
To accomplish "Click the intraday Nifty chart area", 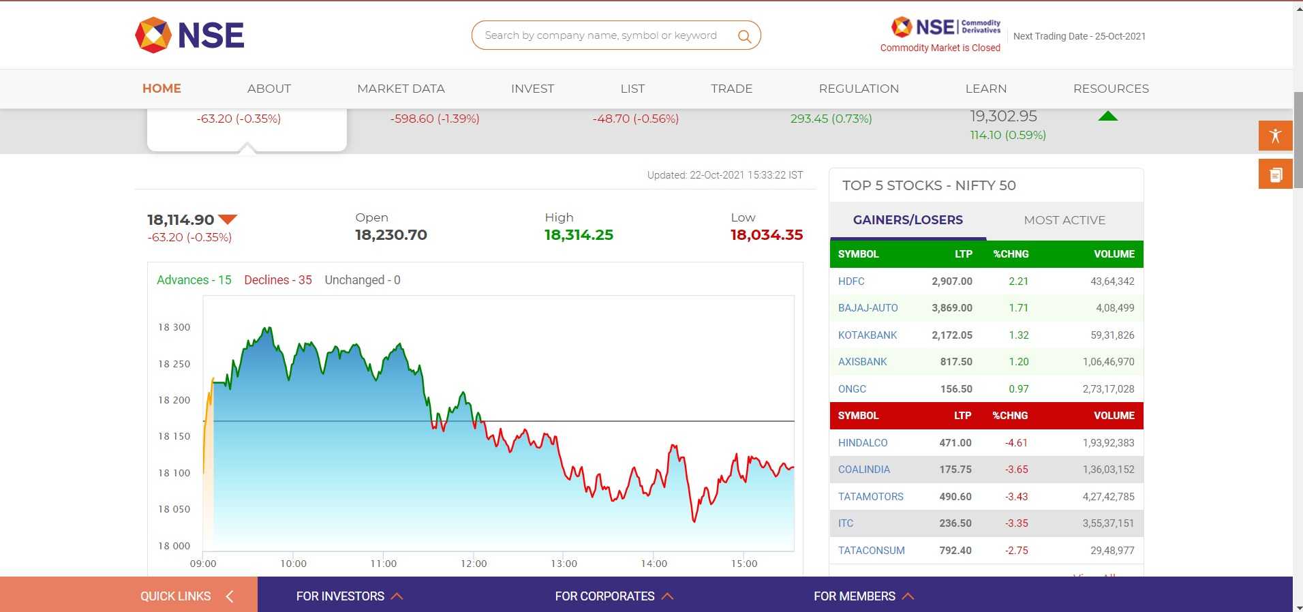I will tap(499, 423).
